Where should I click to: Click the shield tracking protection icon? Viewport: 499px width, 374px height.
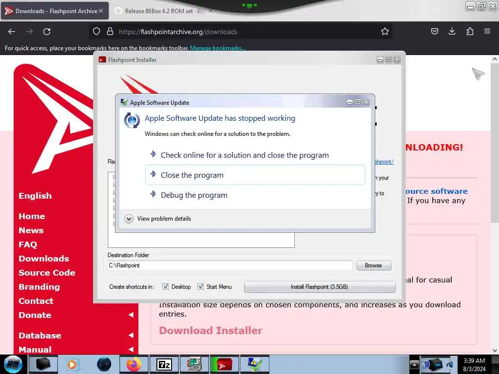[x=96, y=31]
